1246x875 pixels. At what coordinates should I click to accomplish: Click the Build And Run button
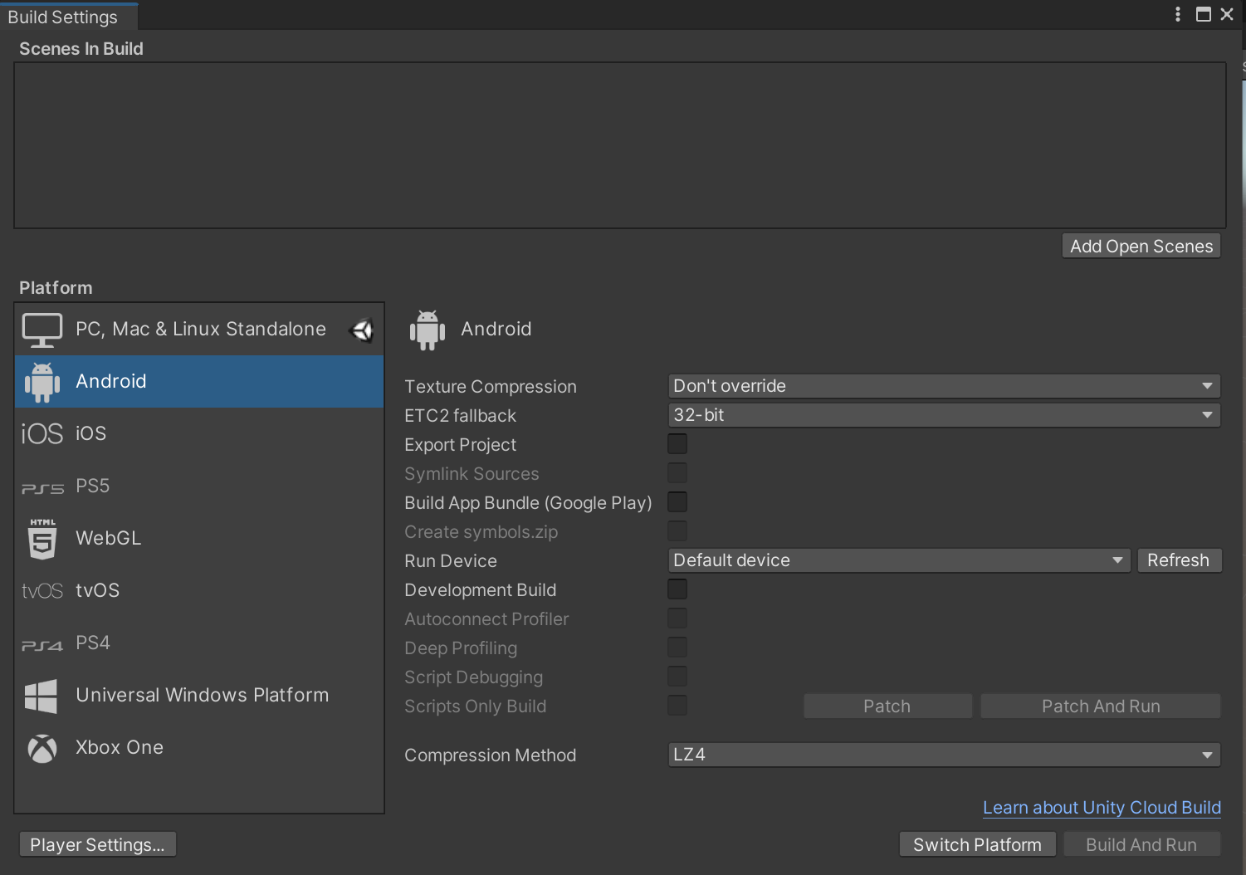[x=1141, y=845]
